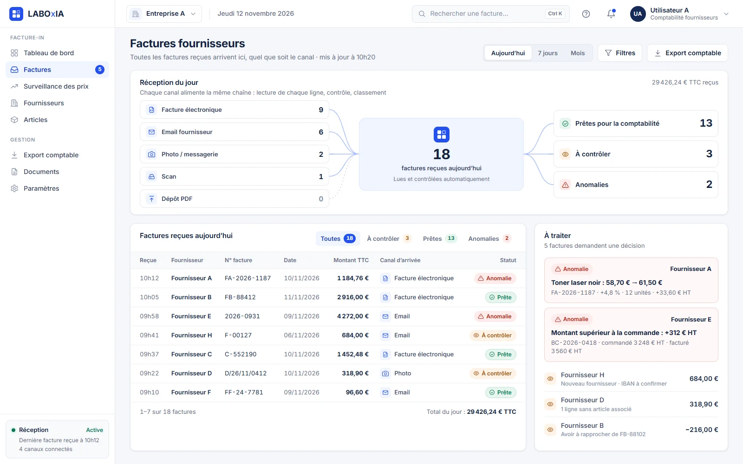Click the LABOxIA logo icon
This screenshot has height=464, width=743.
[16, 14]
